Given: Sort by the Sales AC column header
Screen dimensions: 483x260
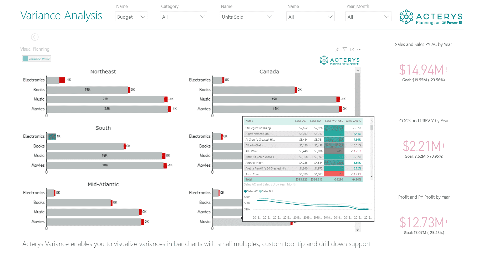Looking at the screenshot, I should pyautogui.click(x=300, y=121).
